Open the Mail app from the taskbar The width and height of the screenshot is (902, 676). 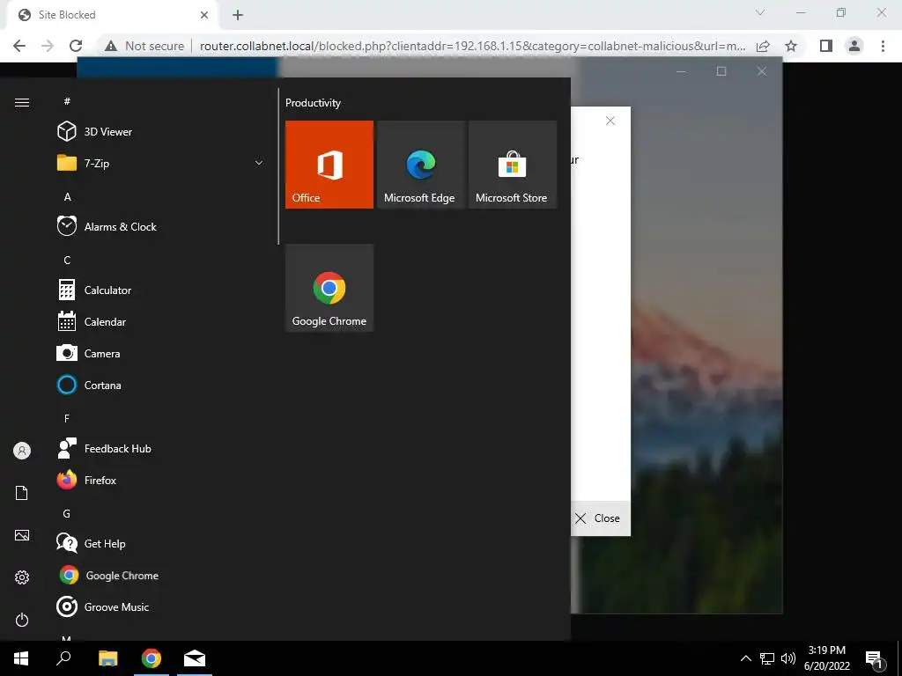[x=195, y=658]
